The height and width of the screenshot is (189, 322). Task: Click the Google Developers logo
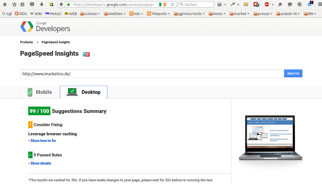pos(45,27)
